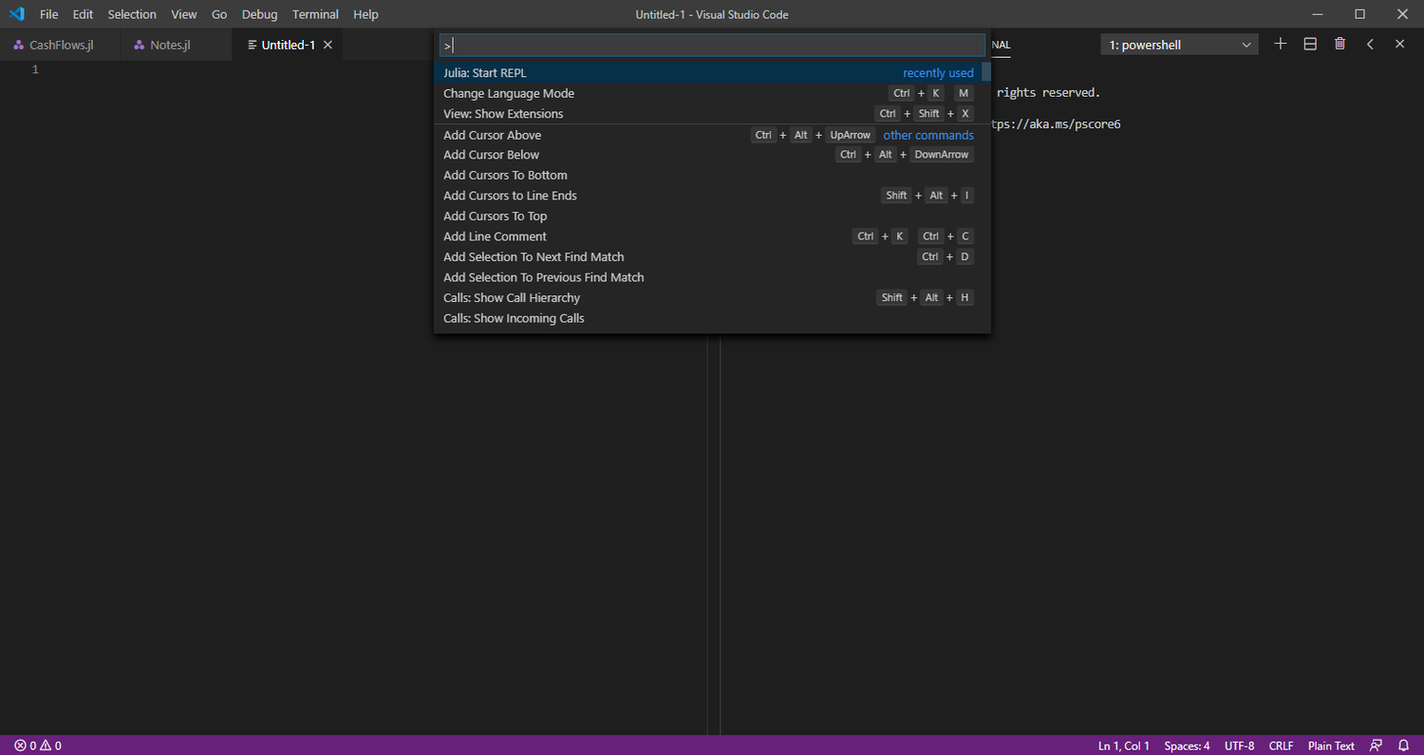Screen dimensions: 1424x755
Task: Open the File menu
Action: [x=49, y=14]
